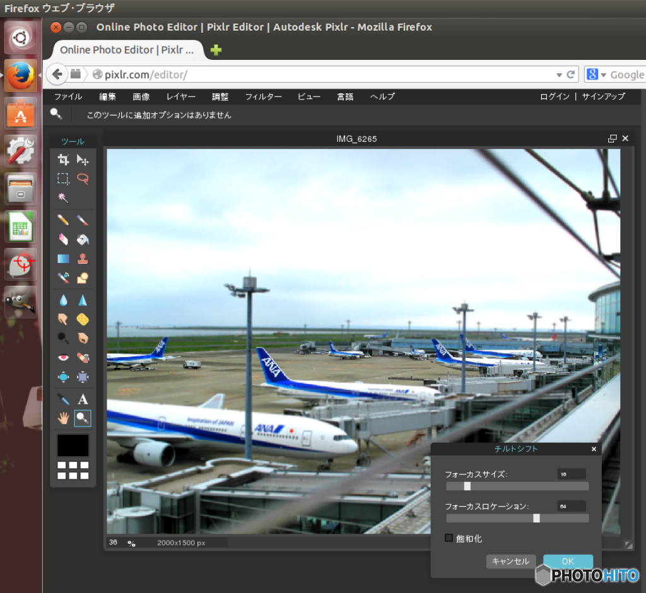This screenshot has height=593, width=646.
Task: Click the フォーカスサイズ value field
Action: pyautogui.click(x=572, y=474)
